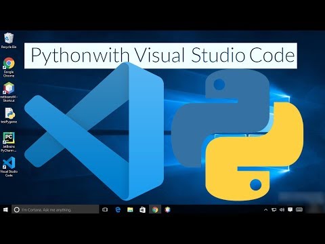Open the netbeans64 Shortcut desktop icon

tap(9, 91)
